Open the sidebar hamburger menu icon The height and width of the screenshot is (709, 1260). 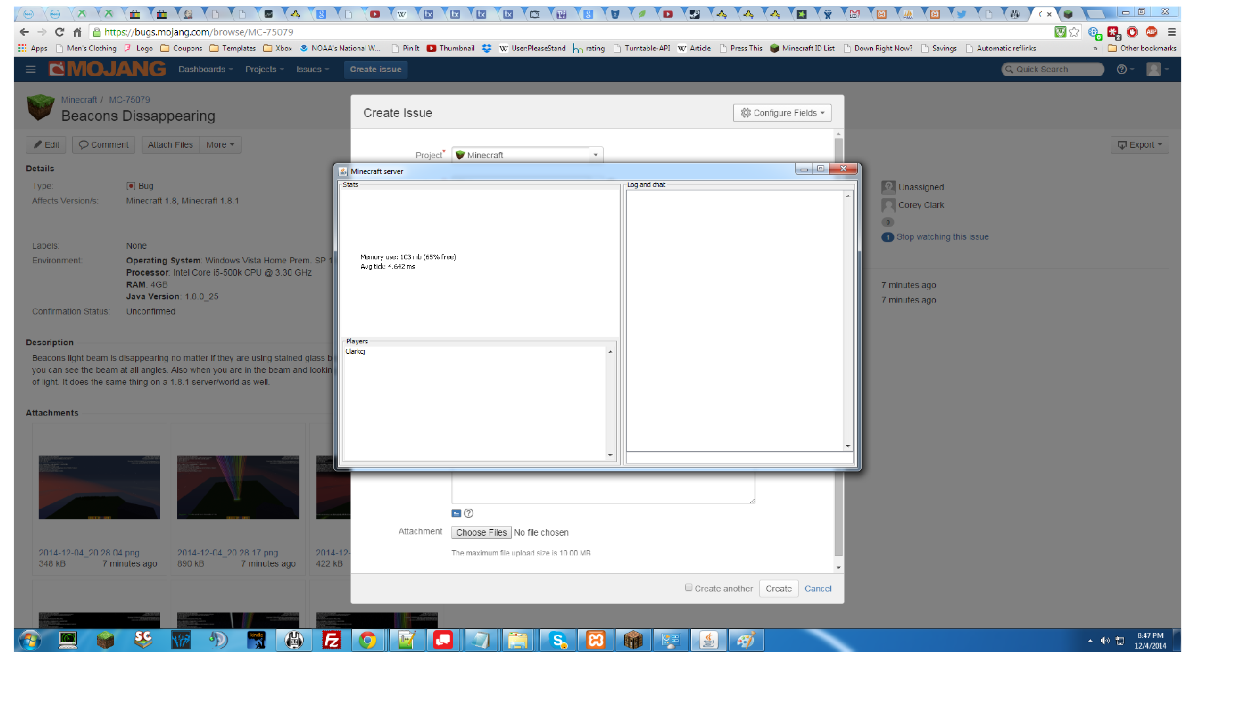tap(30, 70)
